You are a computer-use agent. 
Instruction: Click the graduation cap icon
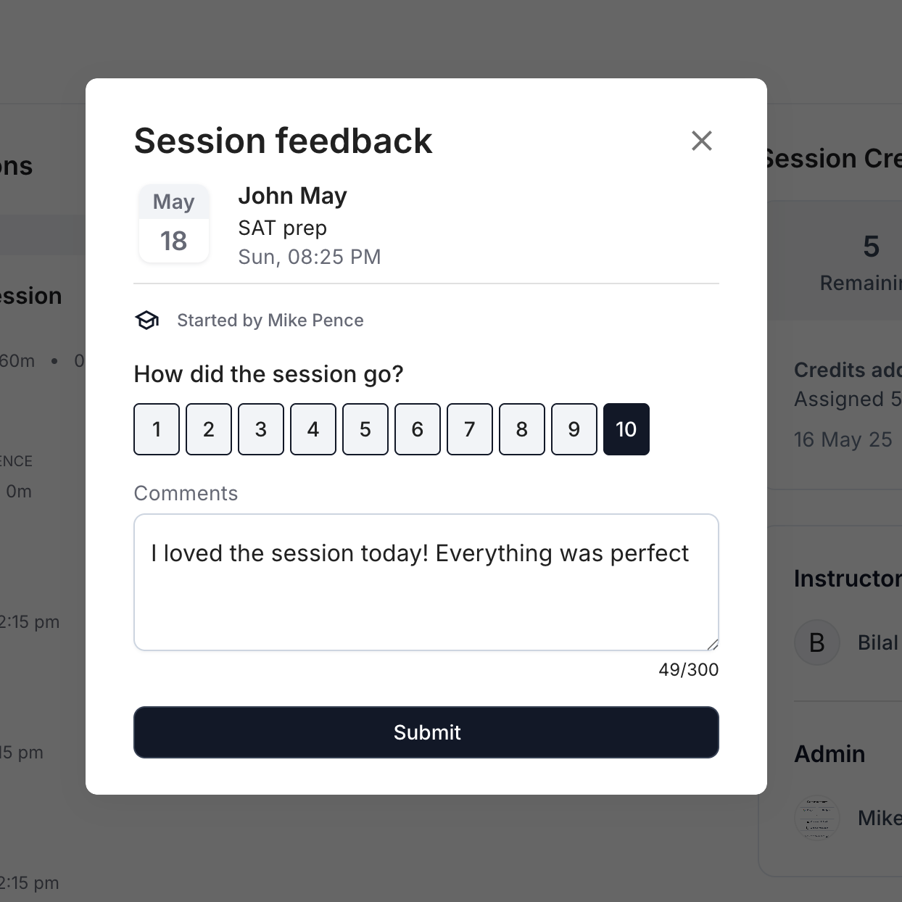147,320
